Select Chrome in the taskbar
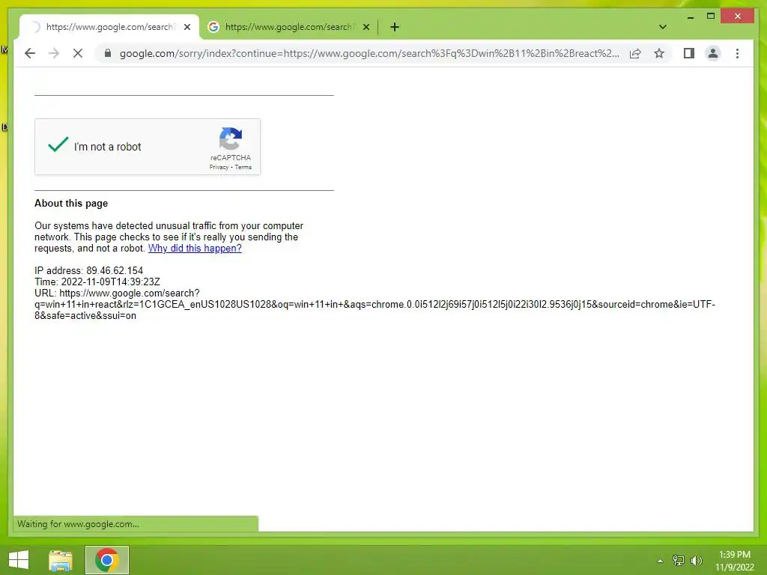The image size is (767, 575). tap(107, 560)
